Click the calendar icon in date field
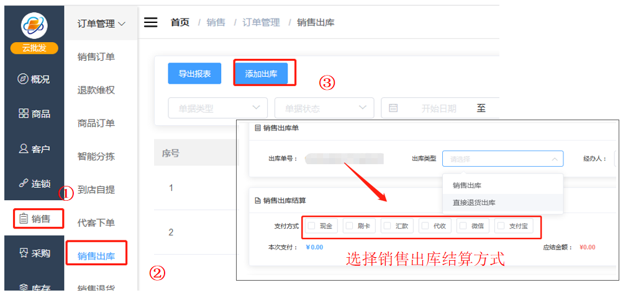This screenshot has height=298, width=623. coord(393,108)
